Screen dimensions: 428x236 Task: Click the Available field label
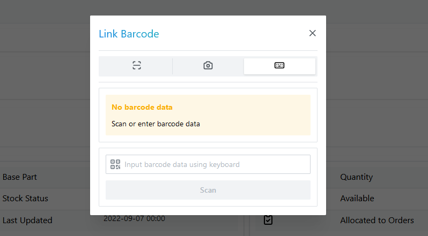[x=357, y=199]
